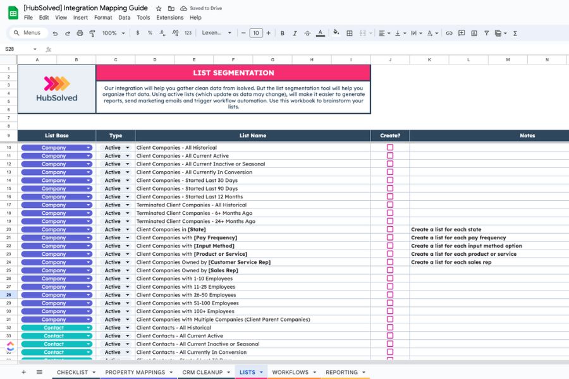
Task: Switch to REPORTING sheet tab
Action: [x=341, y=372]
